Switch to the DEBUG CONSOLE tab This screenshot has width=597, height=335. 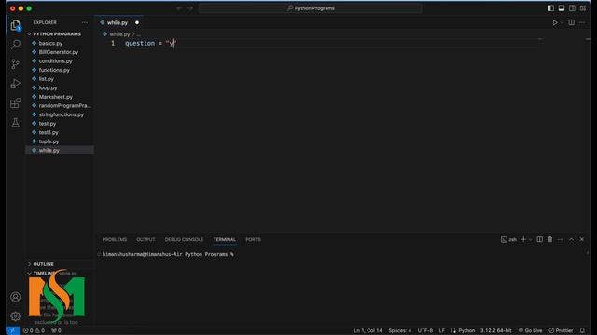coord(184,240)
